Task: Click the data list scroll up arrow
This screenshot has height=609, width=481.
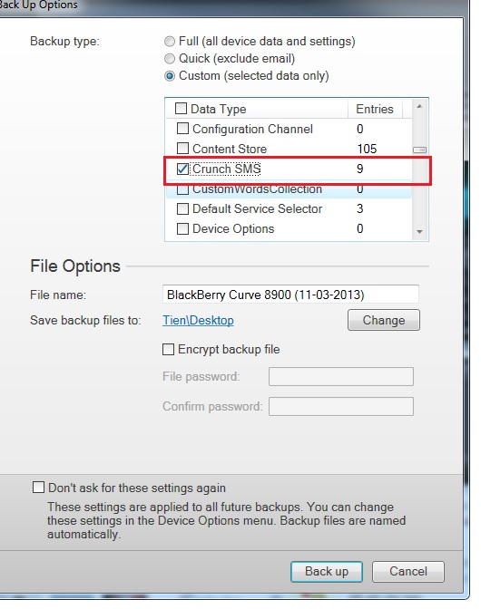Action: tap(419, 106)
